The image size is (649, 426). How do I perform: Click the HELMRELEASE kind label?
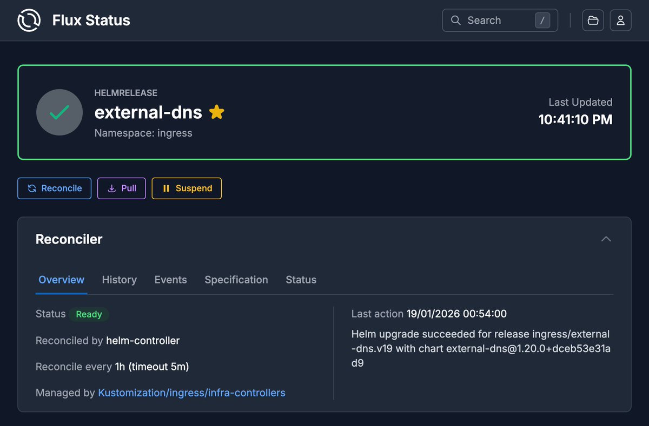tap(126, 93)
